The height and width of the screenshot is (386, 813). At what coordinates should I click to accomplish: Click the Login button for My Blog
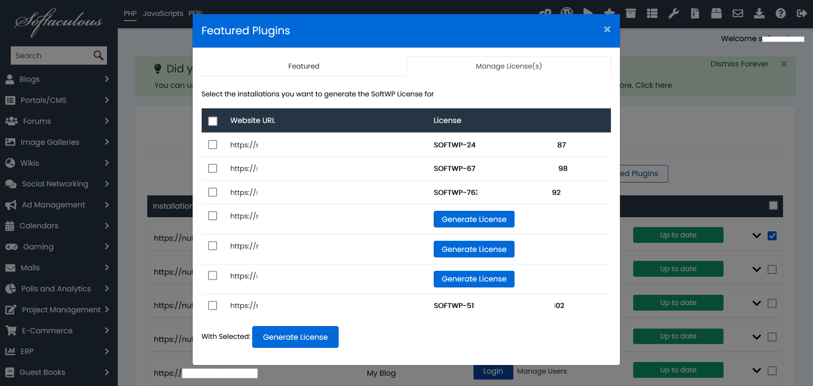point(493,371)
